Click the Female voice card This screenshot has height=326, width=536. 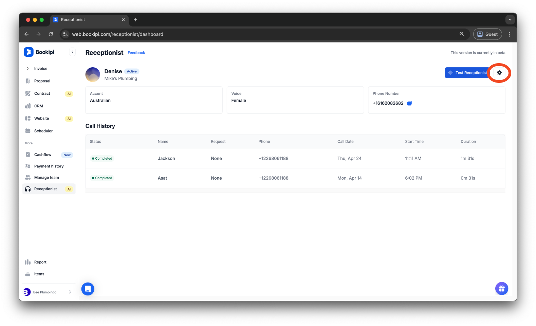(295, 100)
